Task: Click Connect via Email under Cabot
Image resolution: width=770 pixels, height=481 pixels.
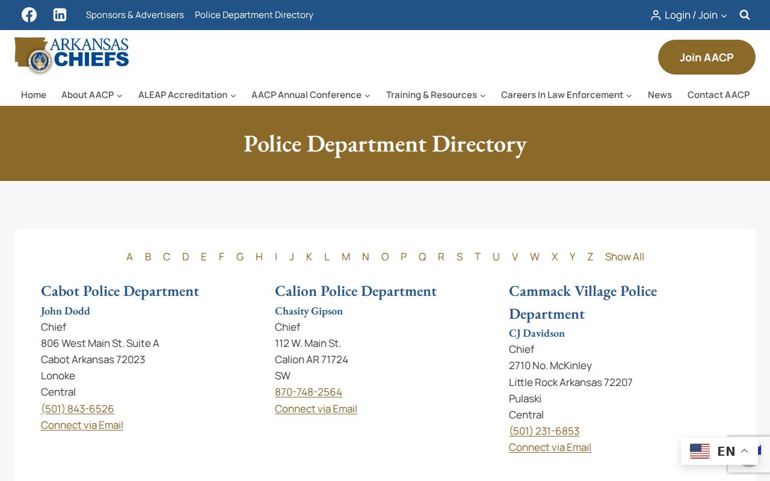Action: click(x=82, y=425)
